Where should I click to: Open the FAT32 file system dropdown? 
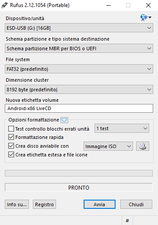coord(79,69)
